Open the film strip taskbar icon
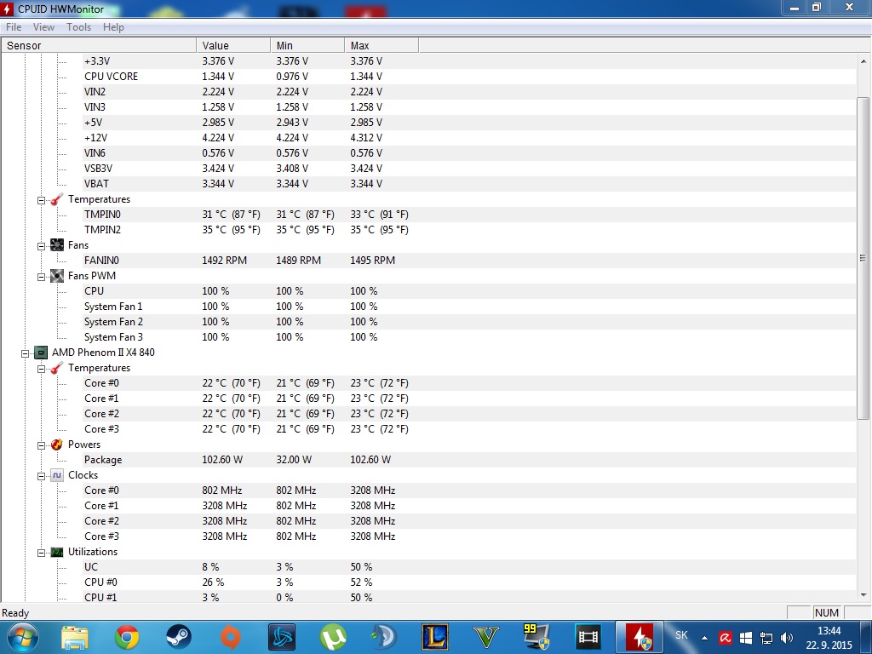The height and width of the screenshot is (654, 872). pyautogui.click(x=588, y=637)
